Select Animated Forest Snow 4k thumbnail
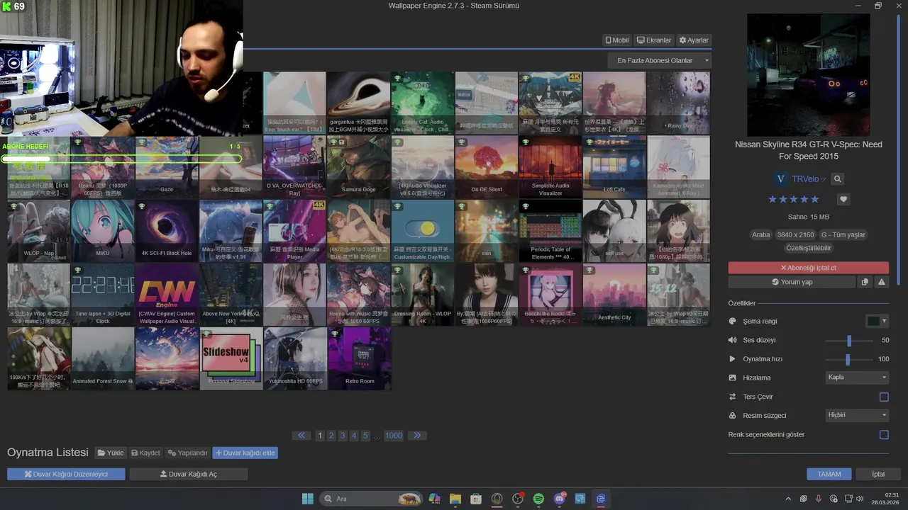The width and height of the screenshot is (908, 510). 103,358
